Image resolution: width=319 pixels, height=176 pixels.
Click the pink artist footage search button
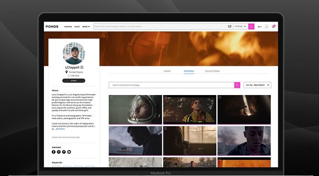(237, 85)
